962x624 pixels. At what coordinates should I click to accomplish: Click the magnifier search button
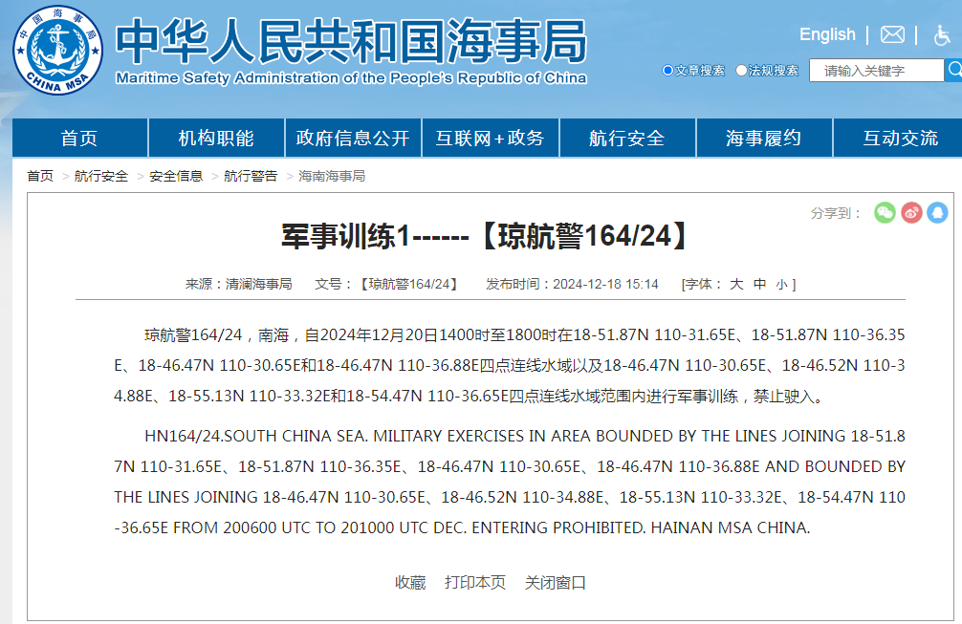click(953, 70)
